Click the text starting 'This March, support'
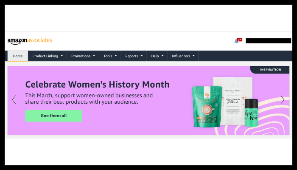This screenshot has height=170, width=297. 89,99
